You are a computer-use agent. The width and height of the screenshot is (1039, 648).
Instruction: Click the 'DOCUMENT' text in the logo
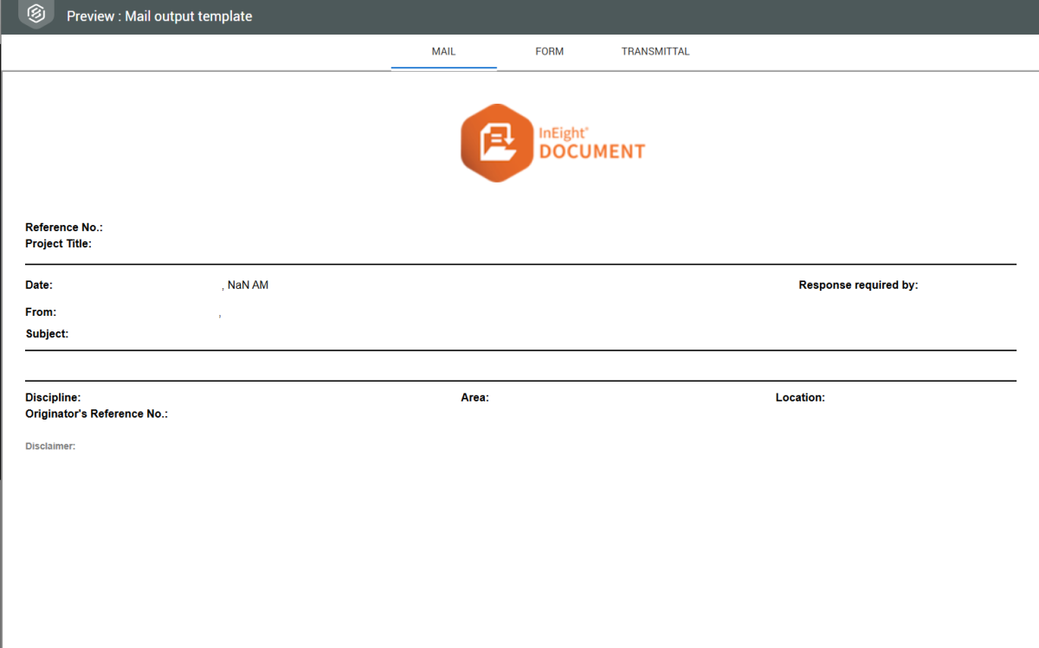coord(592,152)
